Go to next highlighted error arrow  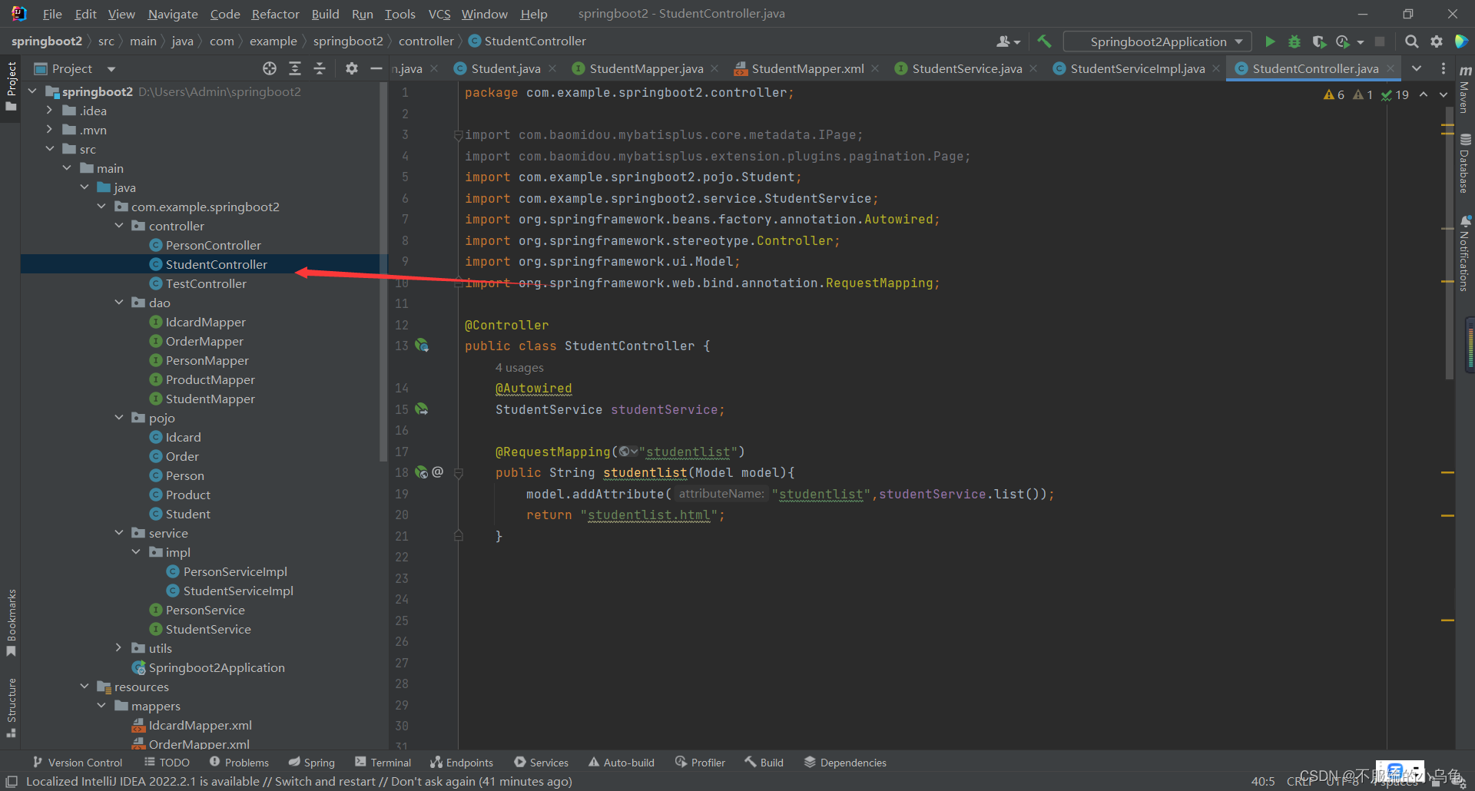(x=1444, y=94)
